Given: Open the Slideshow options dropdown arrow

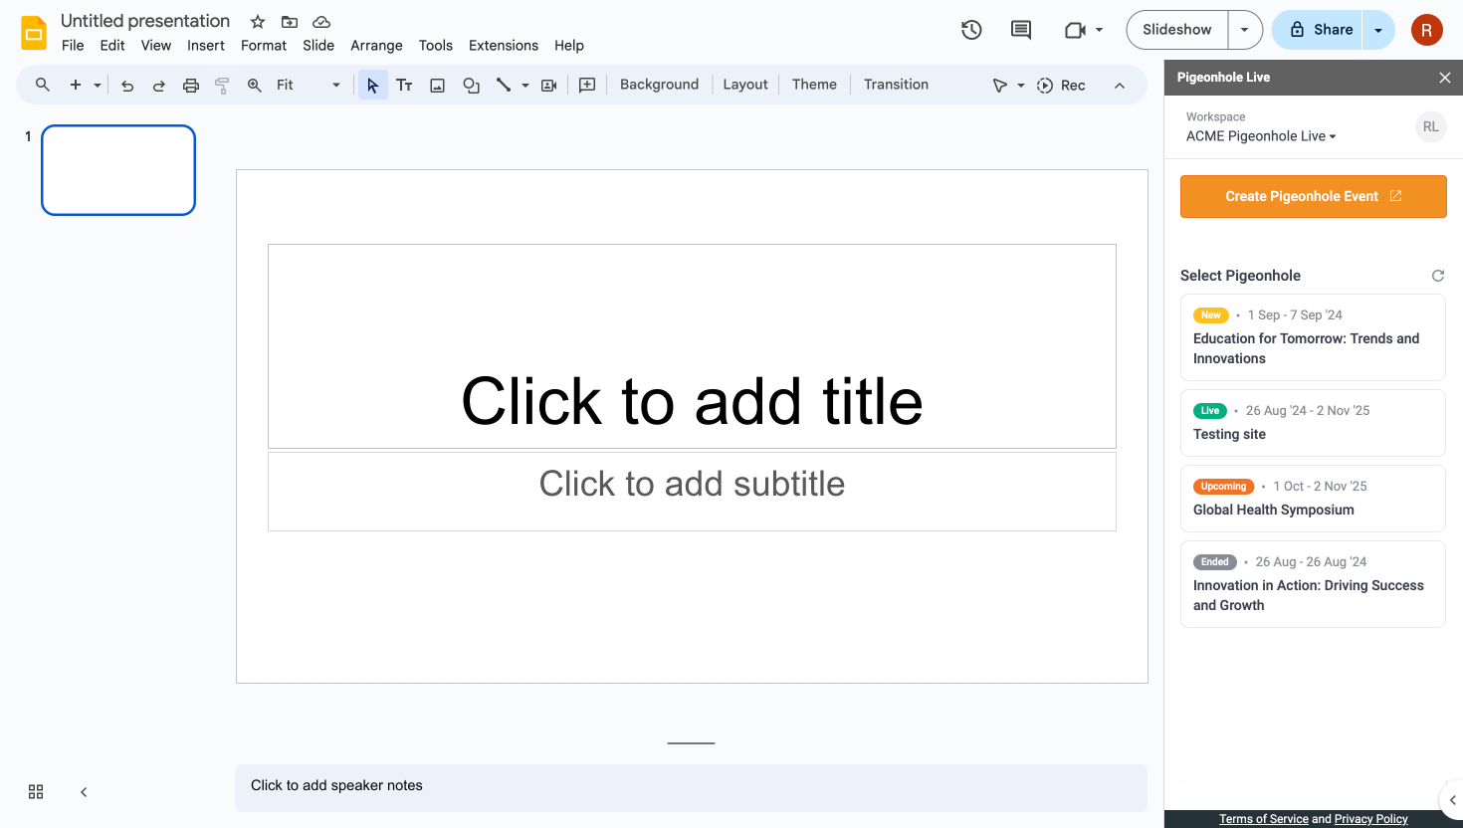Looking at the screenshot, I should pos(1244,30).
